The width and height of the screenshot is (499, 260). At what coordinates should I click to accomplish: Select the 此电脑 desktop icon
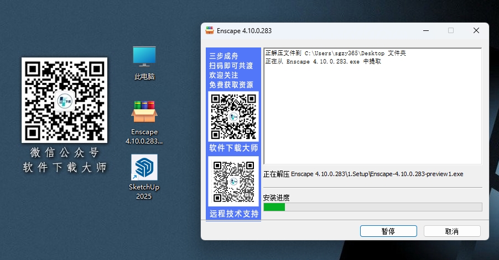[x=144, y=63]
